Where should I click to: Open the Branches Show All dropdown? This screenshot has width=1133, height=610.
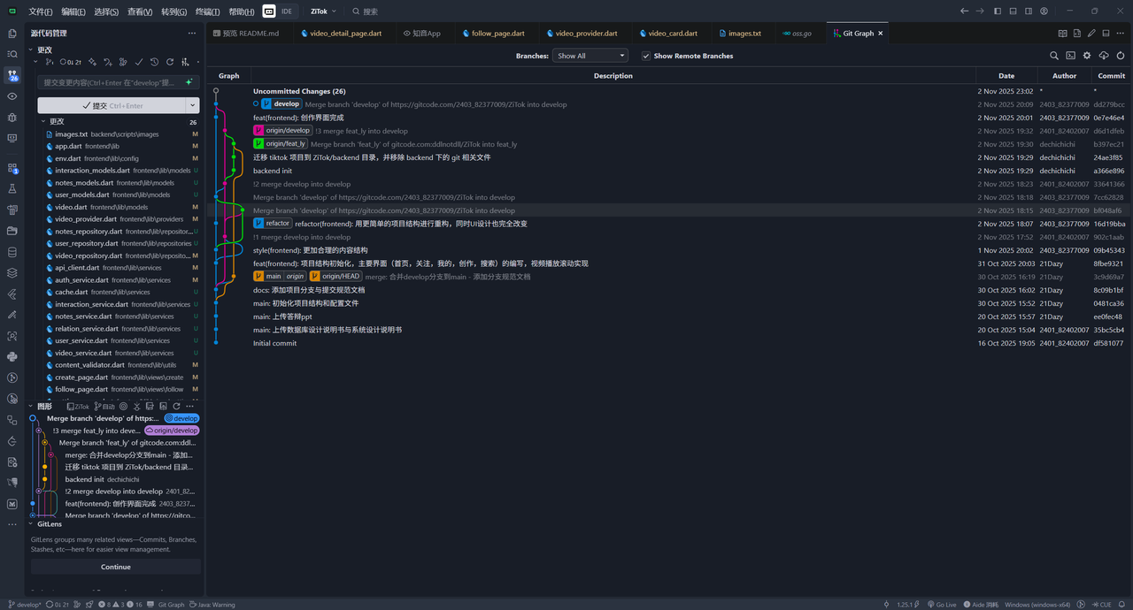click(590, 56)
